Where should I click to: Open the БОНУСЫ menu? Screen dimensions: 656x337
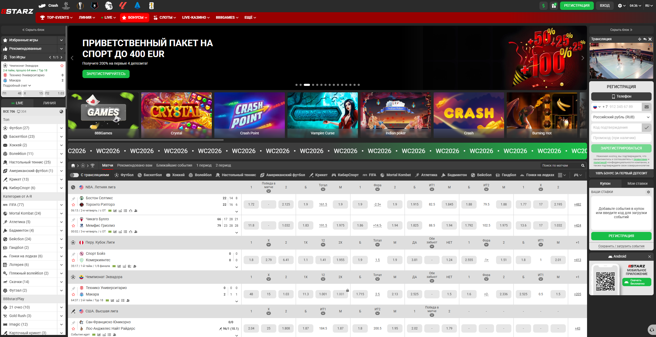pyautogui.click(x=135, y=18)
